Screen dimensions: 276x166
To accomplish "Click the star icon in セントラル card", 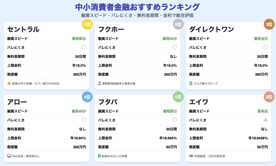I will [x=9, y=83].
